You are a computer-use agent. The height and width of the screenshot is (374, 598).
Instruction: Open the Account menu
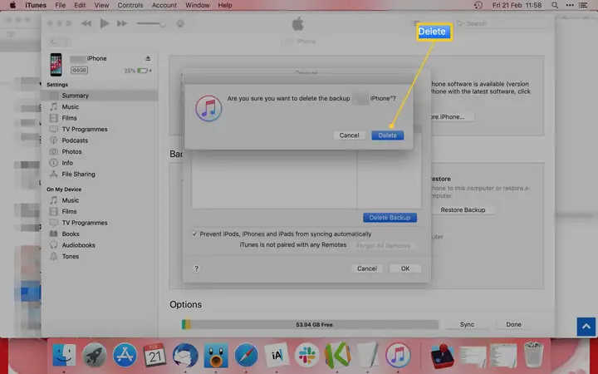click(164, 5)
